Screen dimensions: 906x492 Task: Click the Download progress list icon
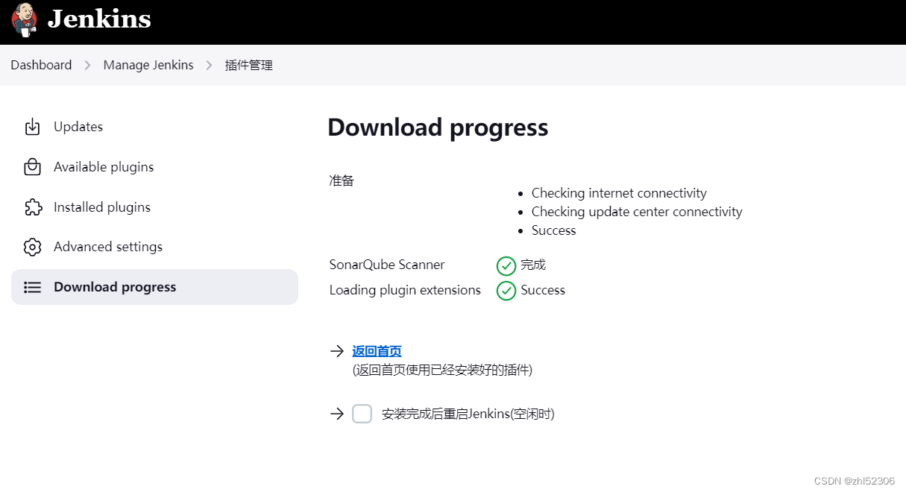pyautogui.click(x=32, y=287)
